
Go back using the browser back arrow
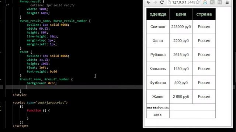tap(149, 2)
